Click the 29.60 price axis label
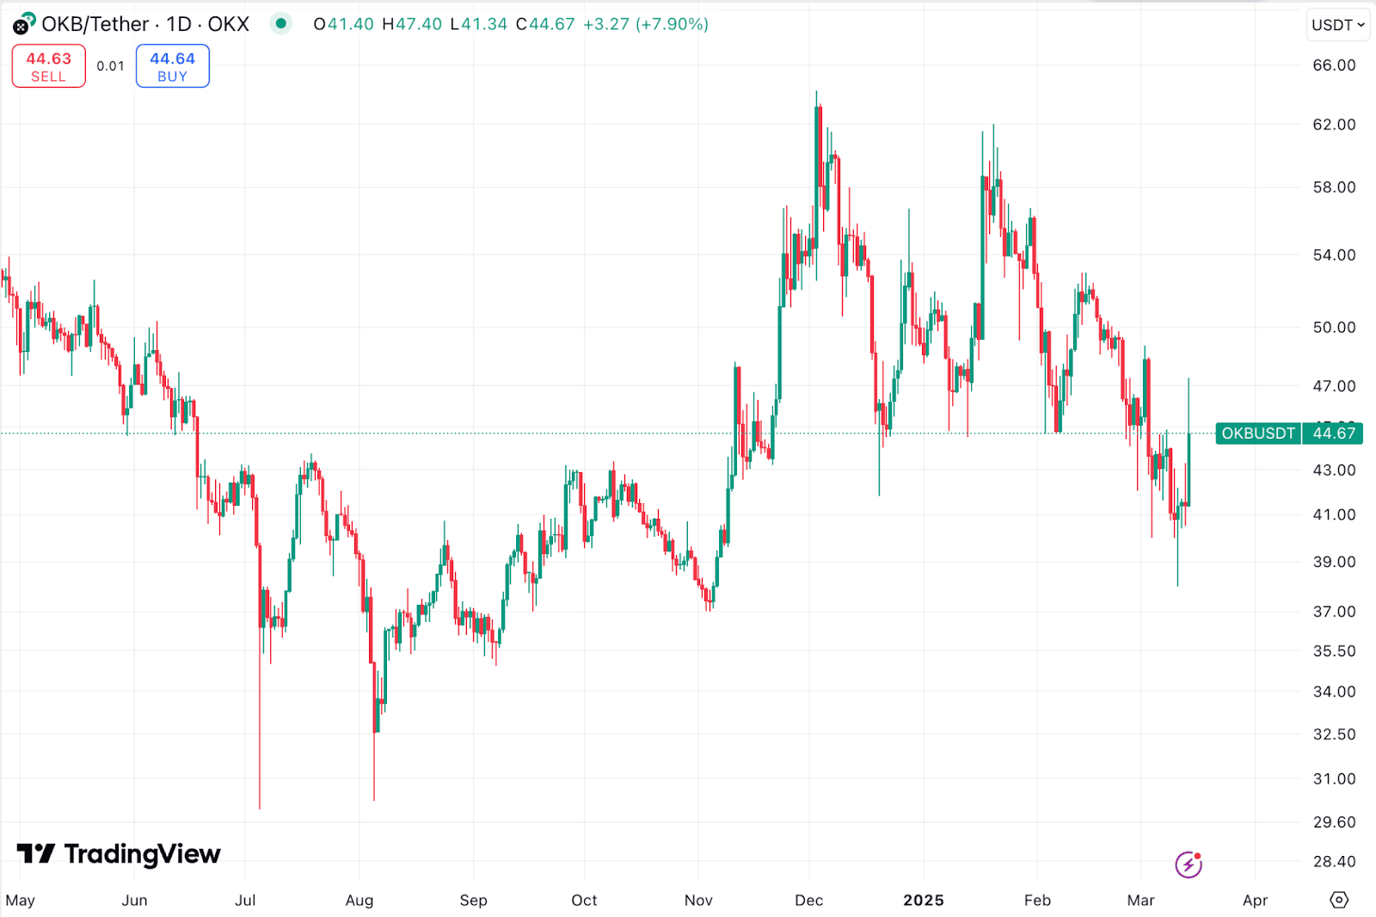This screenshot has height=917, width=1376. [1334, 822]
